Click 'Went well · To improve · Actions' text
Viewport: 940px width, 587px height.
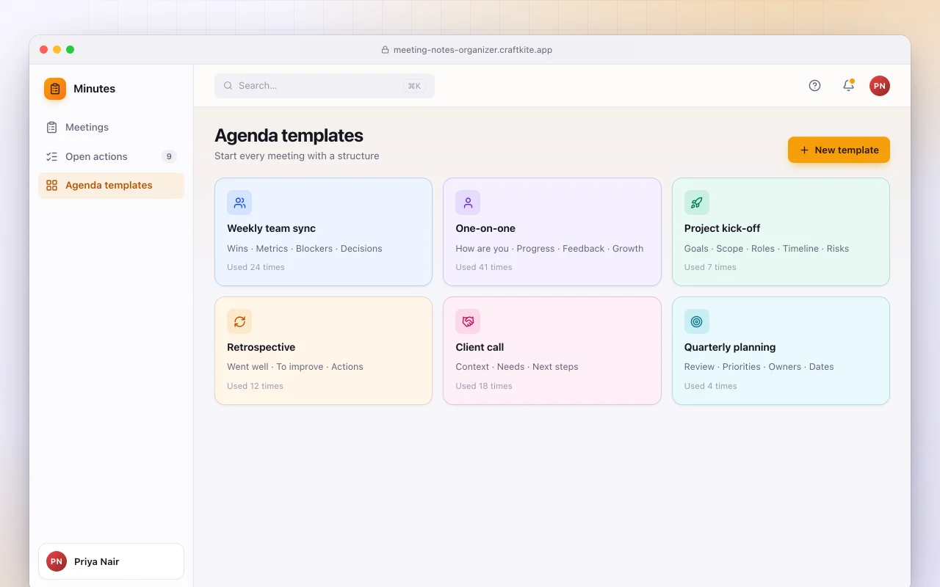point(295,367)
